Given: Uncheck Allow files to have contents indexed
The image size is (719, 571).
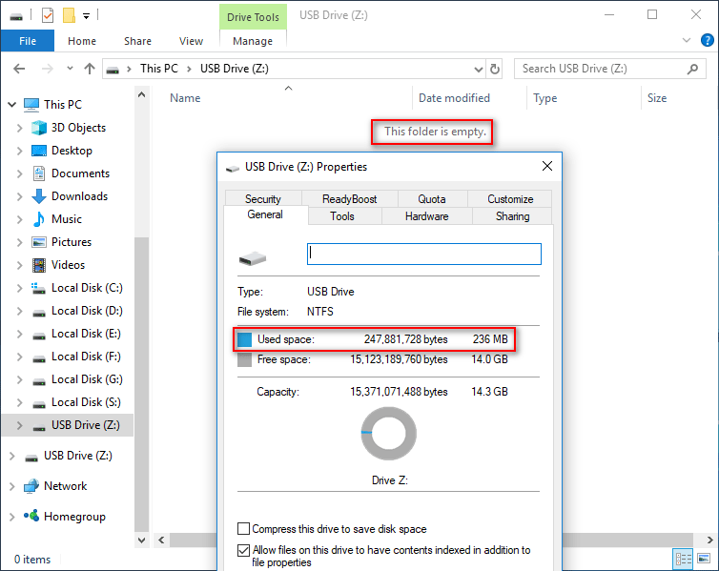Looking at the screenshot, I should [243, 550].
